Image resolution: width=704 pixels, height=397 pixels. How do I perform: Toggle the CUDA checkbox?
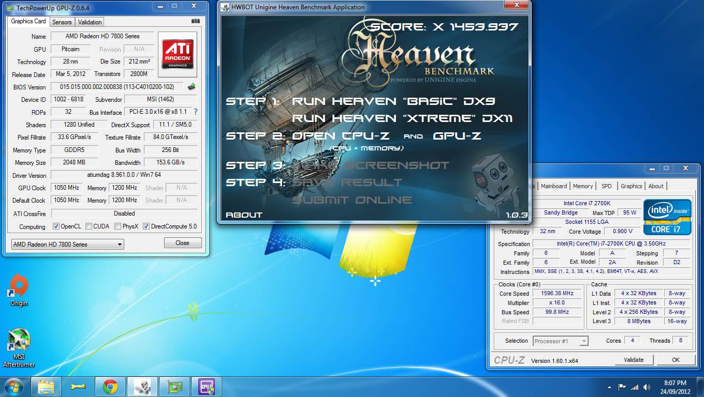click(x=89, y=226)
